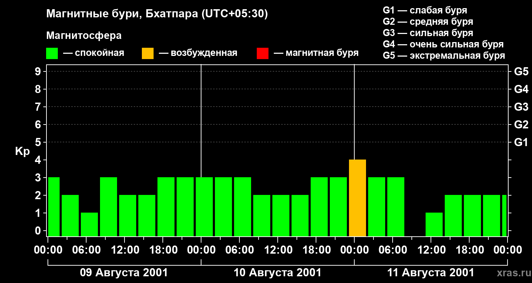Click the 11 Августа 2001 date label
Viewport: 532px width, 283px height.
pos(431,273)
